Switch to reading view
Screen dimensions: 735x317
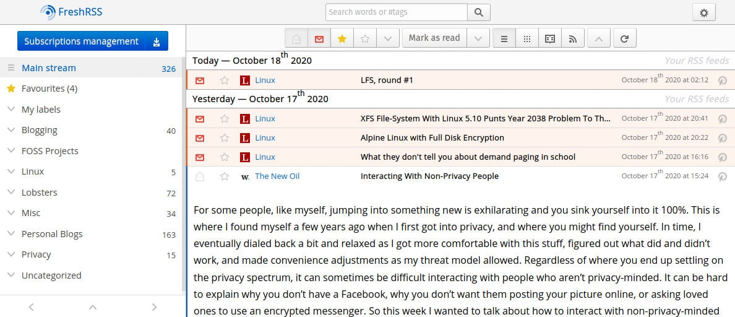point(549,38)
